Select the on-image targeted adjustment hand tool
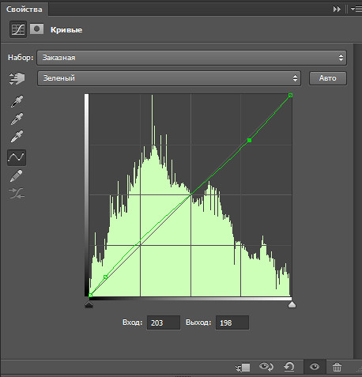362x377 pixels. point(17,78)
